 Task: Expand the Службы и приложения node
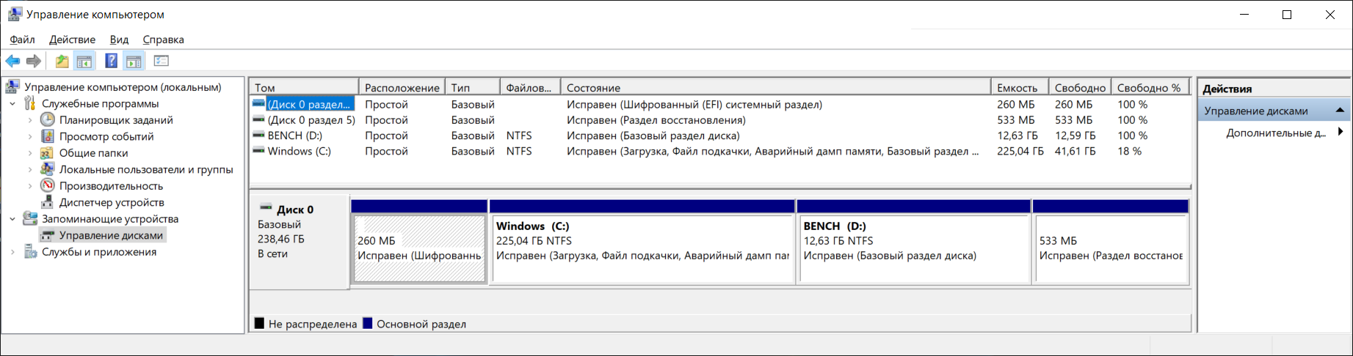12,252
